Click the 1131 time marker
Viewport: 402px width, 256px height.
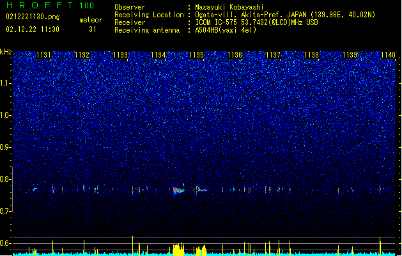[x=44, y=55]
